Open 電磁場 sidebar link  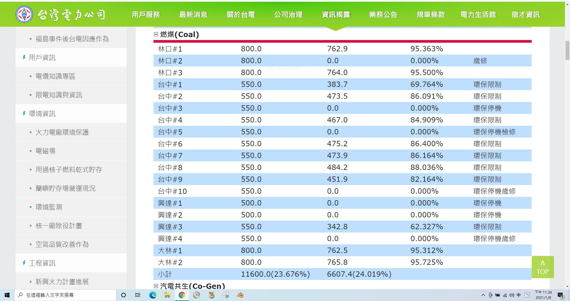[x=45, y=151]
